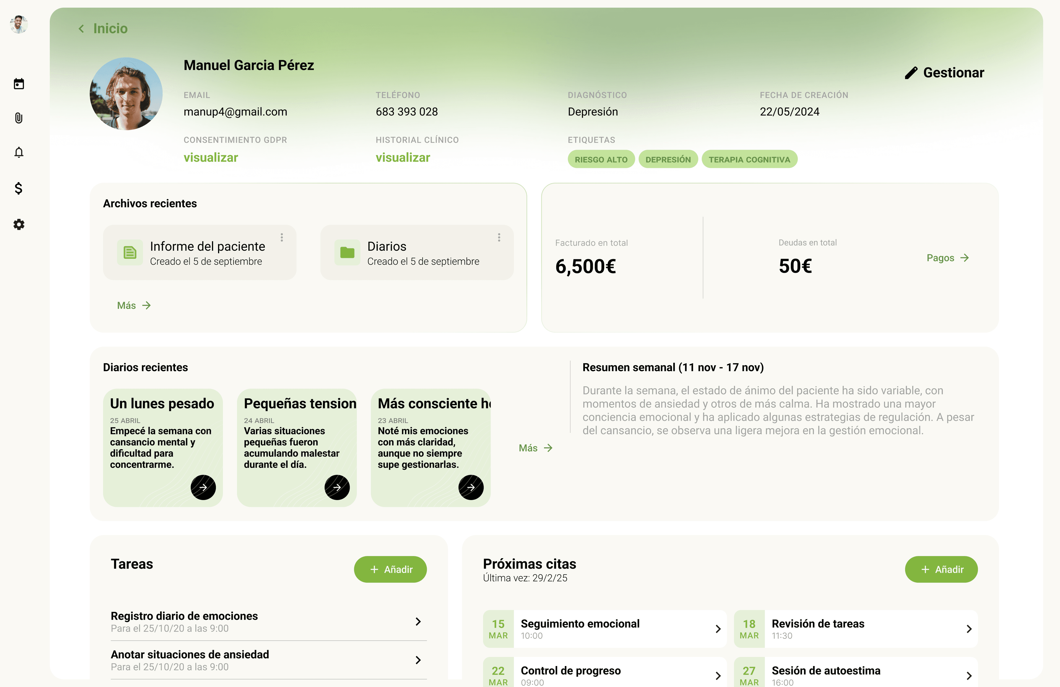The image size is (1060, 687).
Task: Click the Diarios folder icon
Action: (347, 253)
